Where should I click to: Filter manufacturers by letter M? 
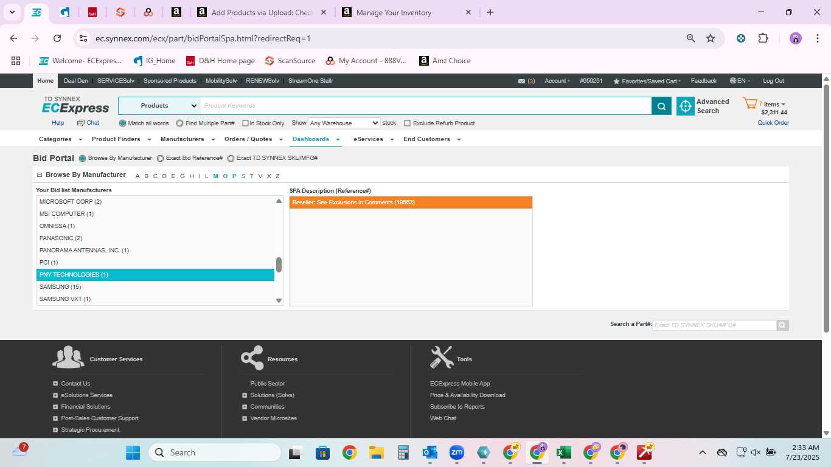215,176
